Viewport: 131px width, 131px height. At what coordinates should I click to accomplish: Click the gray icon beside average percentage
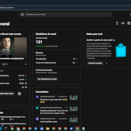26,83
